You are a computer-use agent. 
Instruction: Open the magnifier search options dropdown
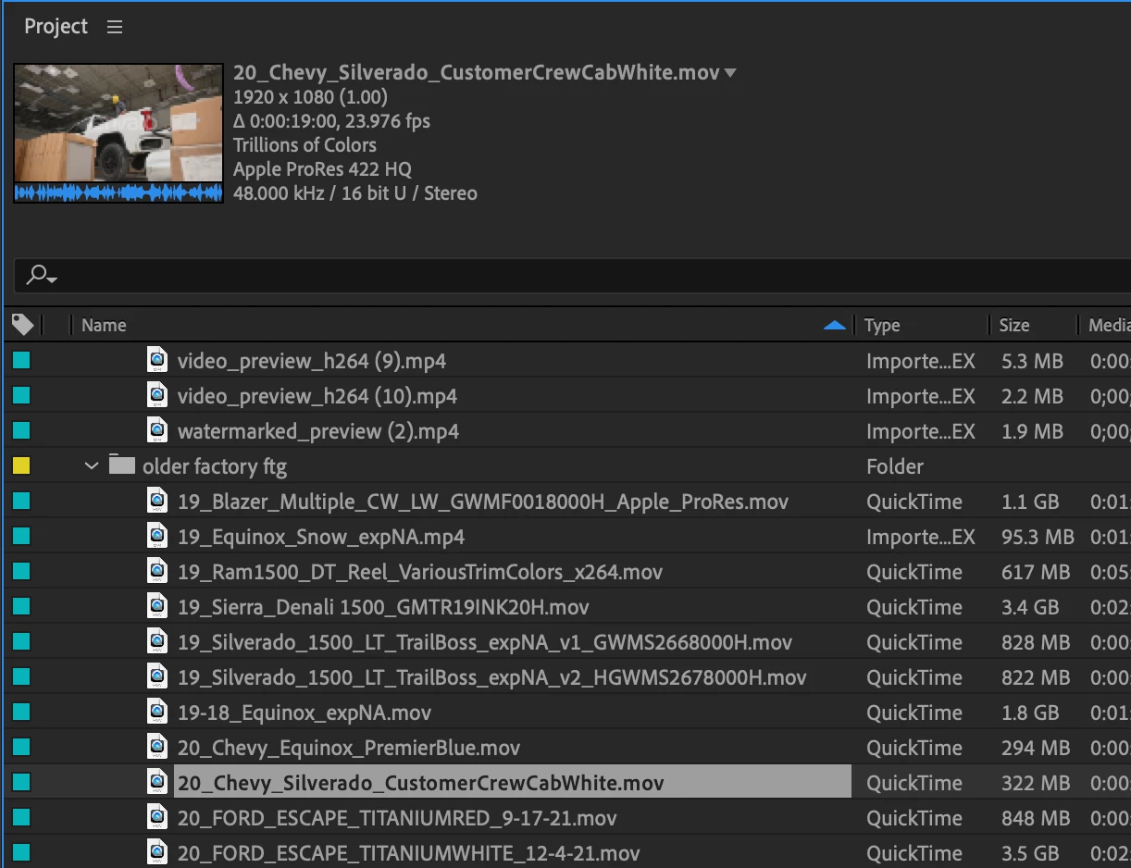click(x=42, y=275)
